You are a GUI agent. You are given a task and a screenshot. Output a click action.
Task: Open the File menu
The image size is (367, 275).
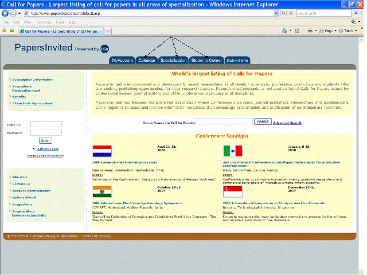point(6,22)
